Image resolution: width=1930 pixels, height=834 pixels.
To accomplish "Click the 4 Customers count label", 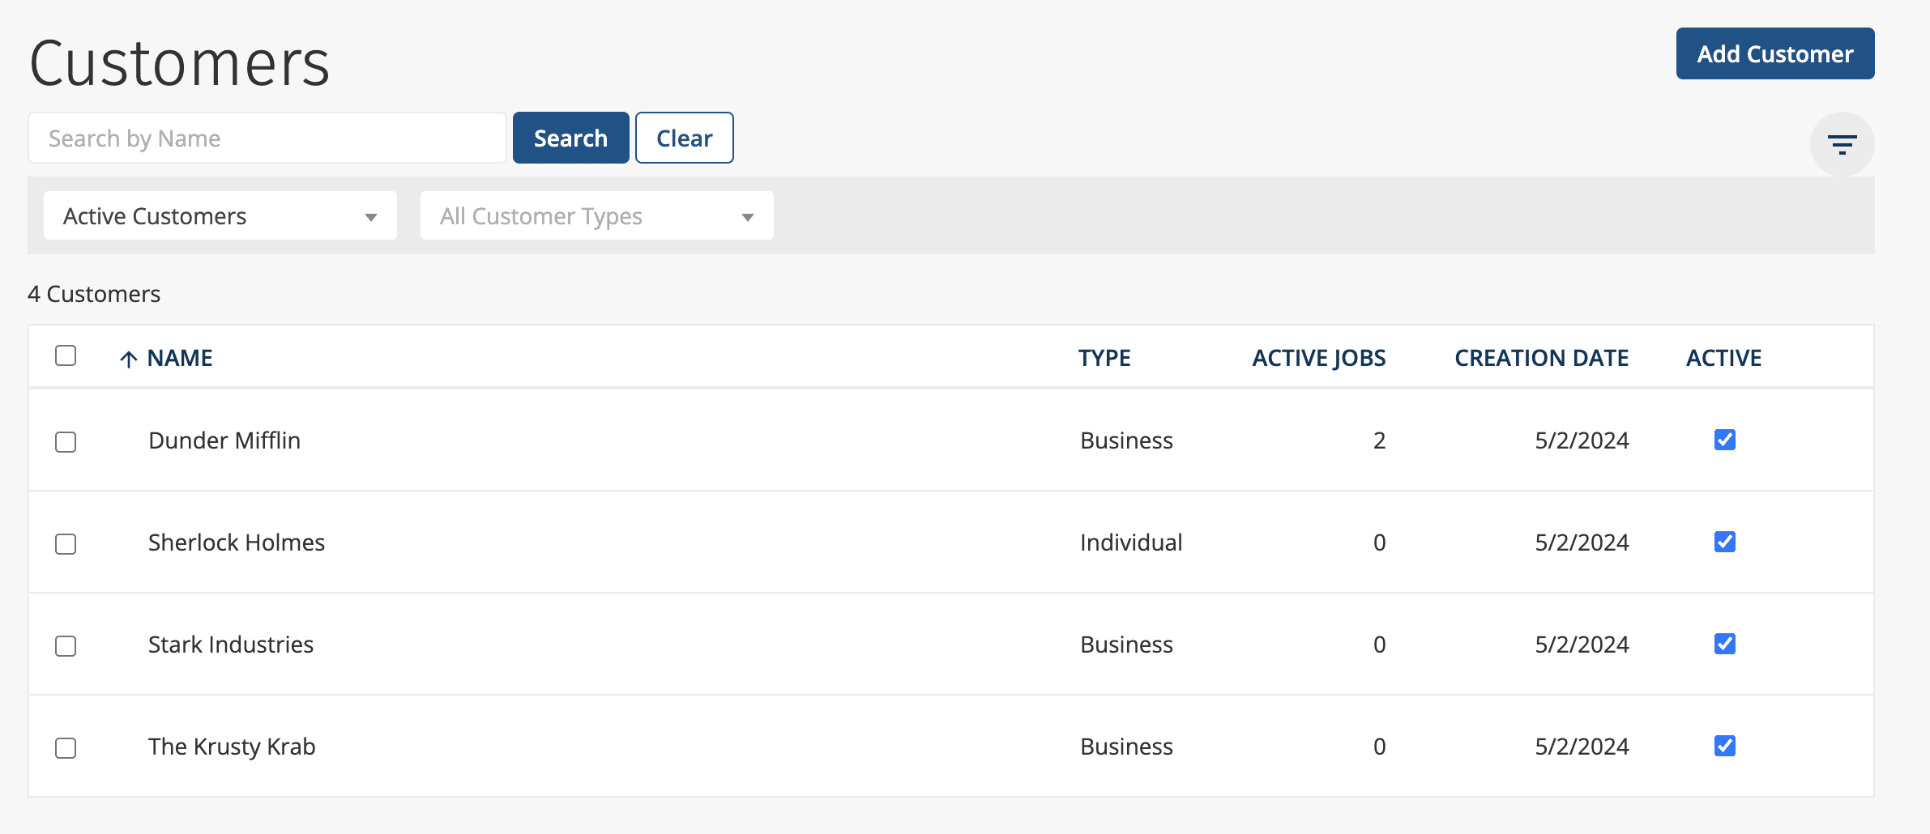I will [x=94, y=293].
